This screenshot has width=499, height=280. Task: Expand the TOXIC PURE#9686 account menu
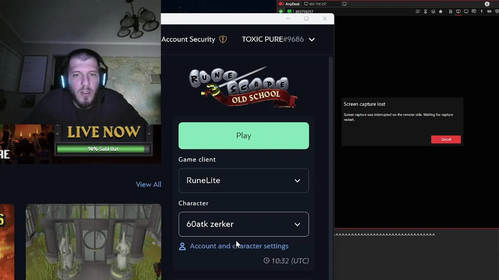tap(278, 39)
